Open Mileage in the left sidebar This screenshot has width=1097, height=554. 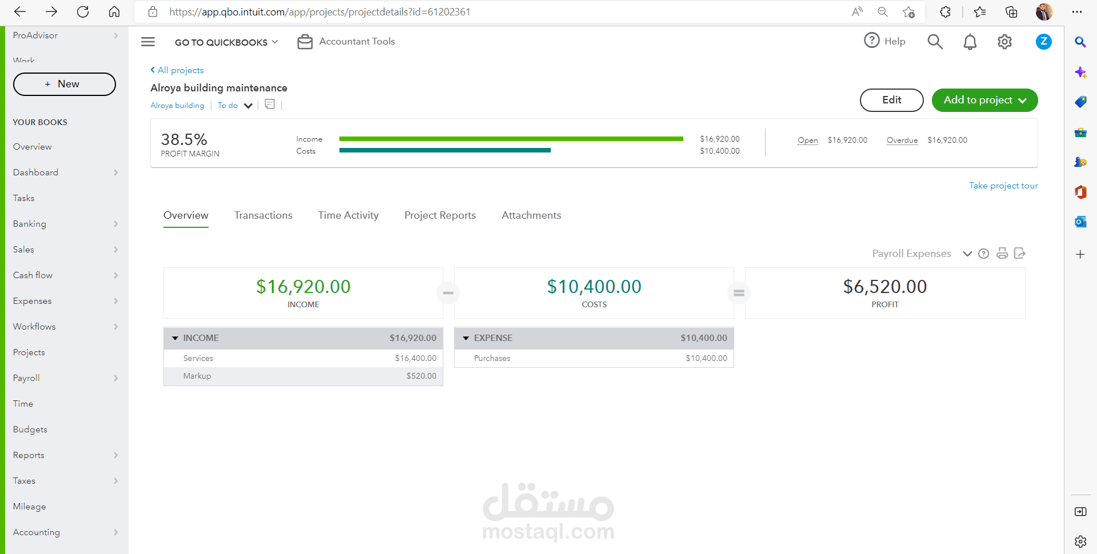click(x=30, y=507)
